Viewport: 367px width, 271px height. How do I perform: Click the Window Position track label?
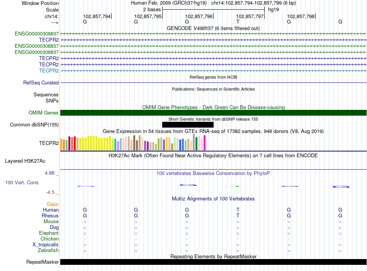tap(40, 3)
